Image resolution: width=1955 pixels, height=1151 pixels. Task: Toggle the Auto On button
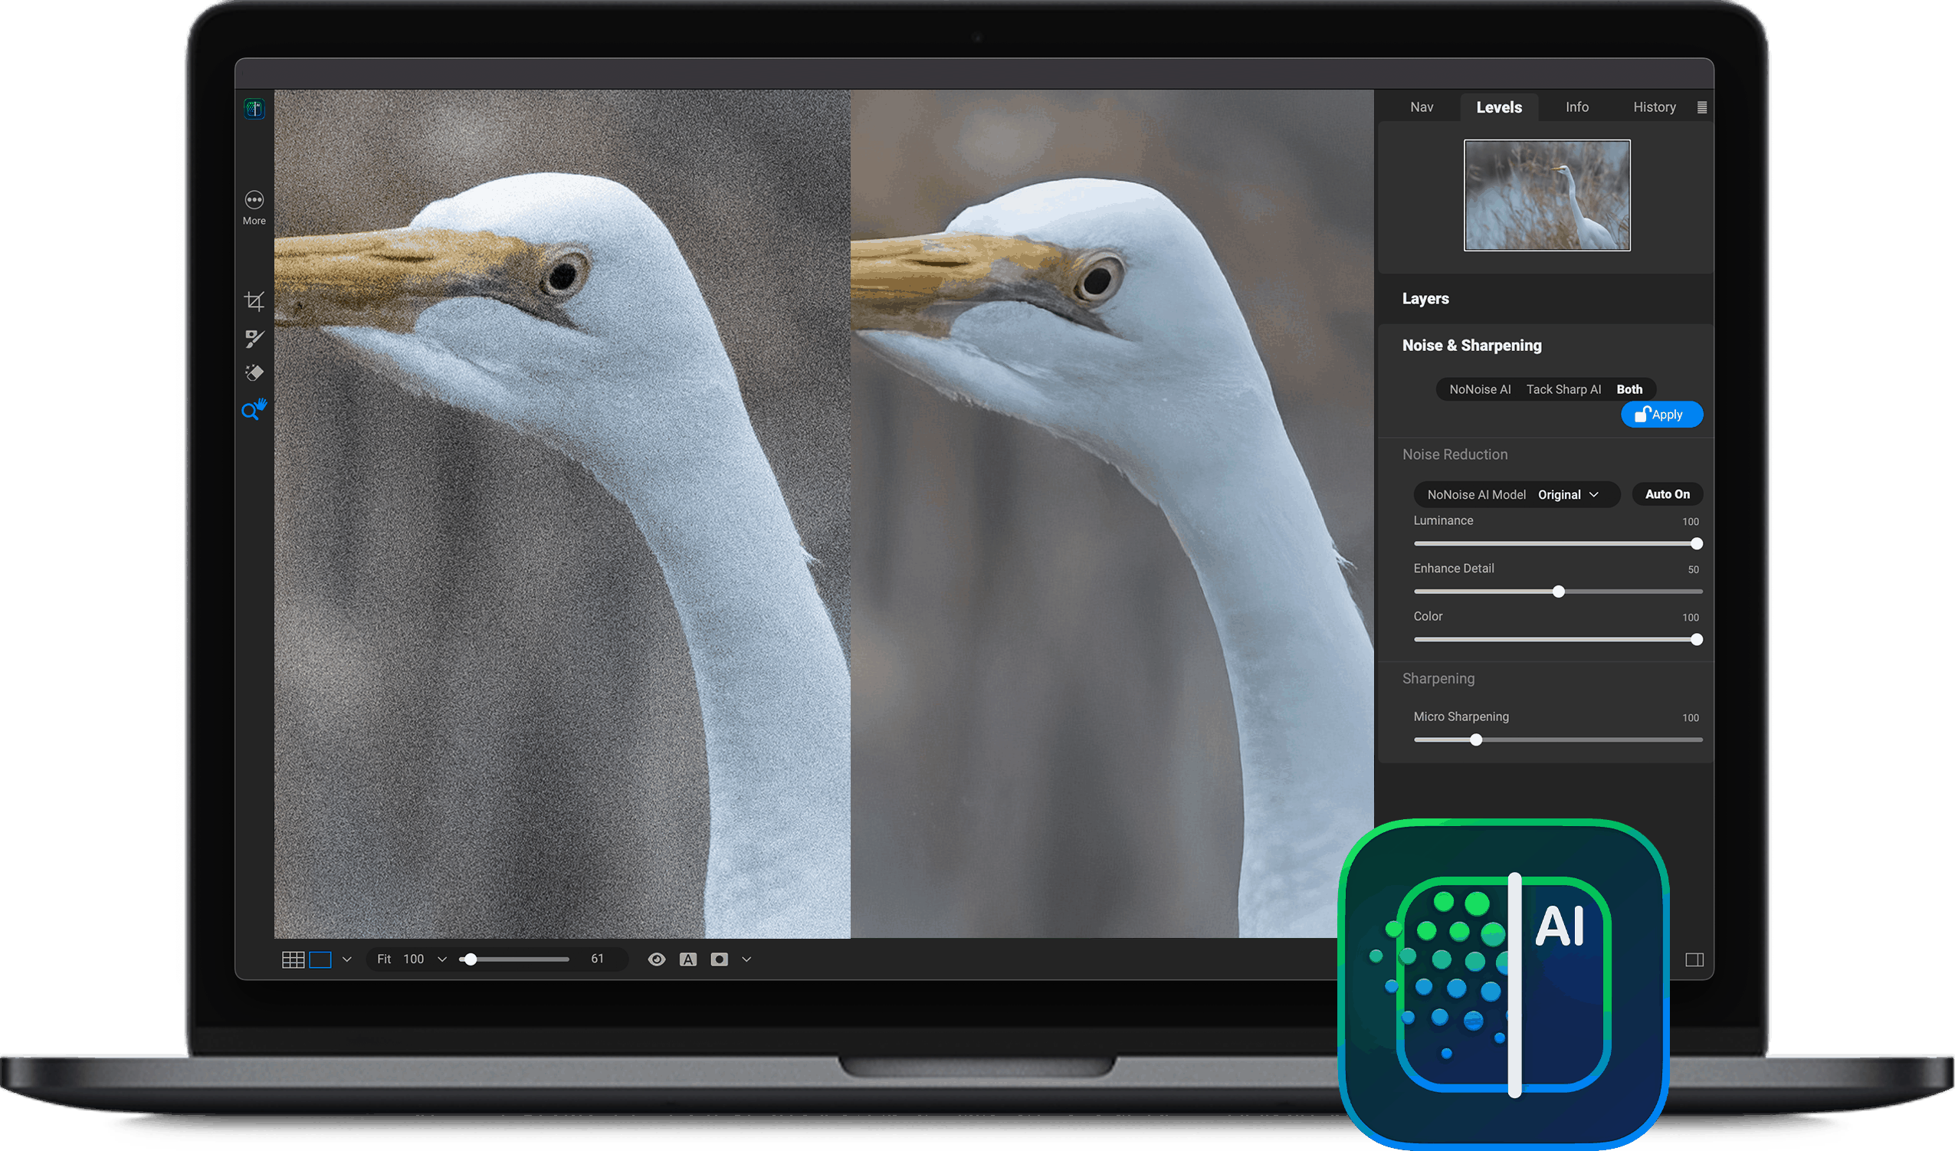pyautogui.click(x=1666, y=494)
